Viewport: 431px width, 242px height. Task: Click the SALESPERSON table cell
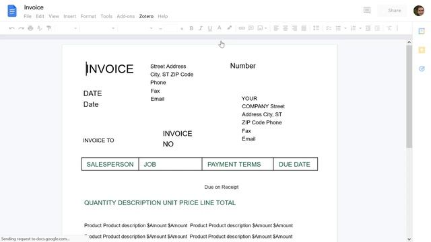point(110,164)
